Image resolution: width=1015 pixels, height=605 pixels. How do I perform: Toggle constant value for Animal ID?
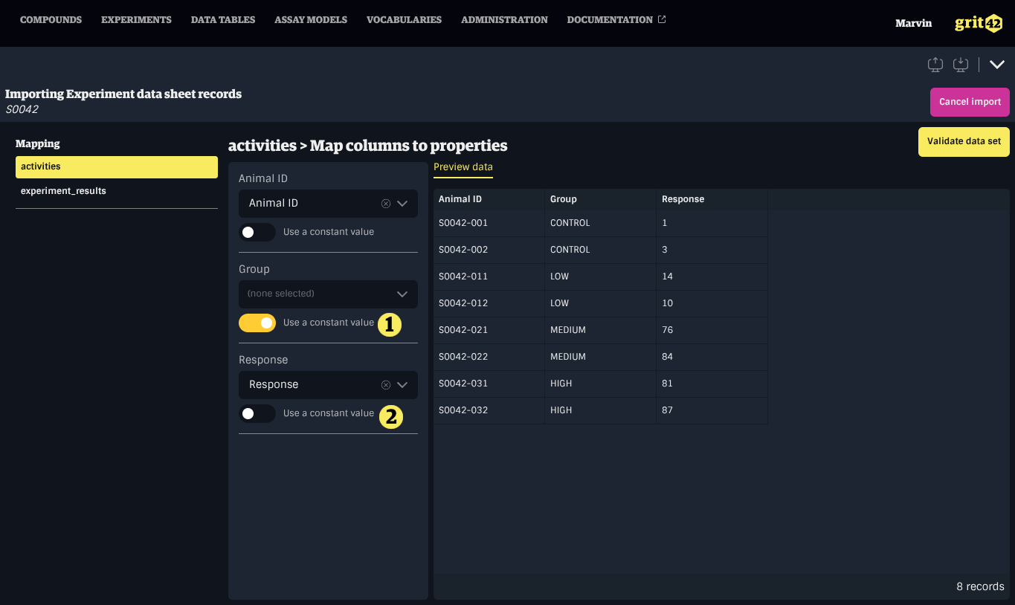(x=257, y=232)
